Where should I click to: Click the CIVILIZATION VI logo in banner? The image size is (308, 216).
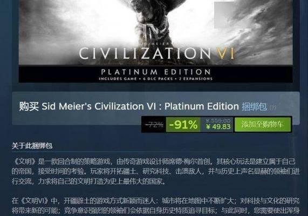coord(156,53)
